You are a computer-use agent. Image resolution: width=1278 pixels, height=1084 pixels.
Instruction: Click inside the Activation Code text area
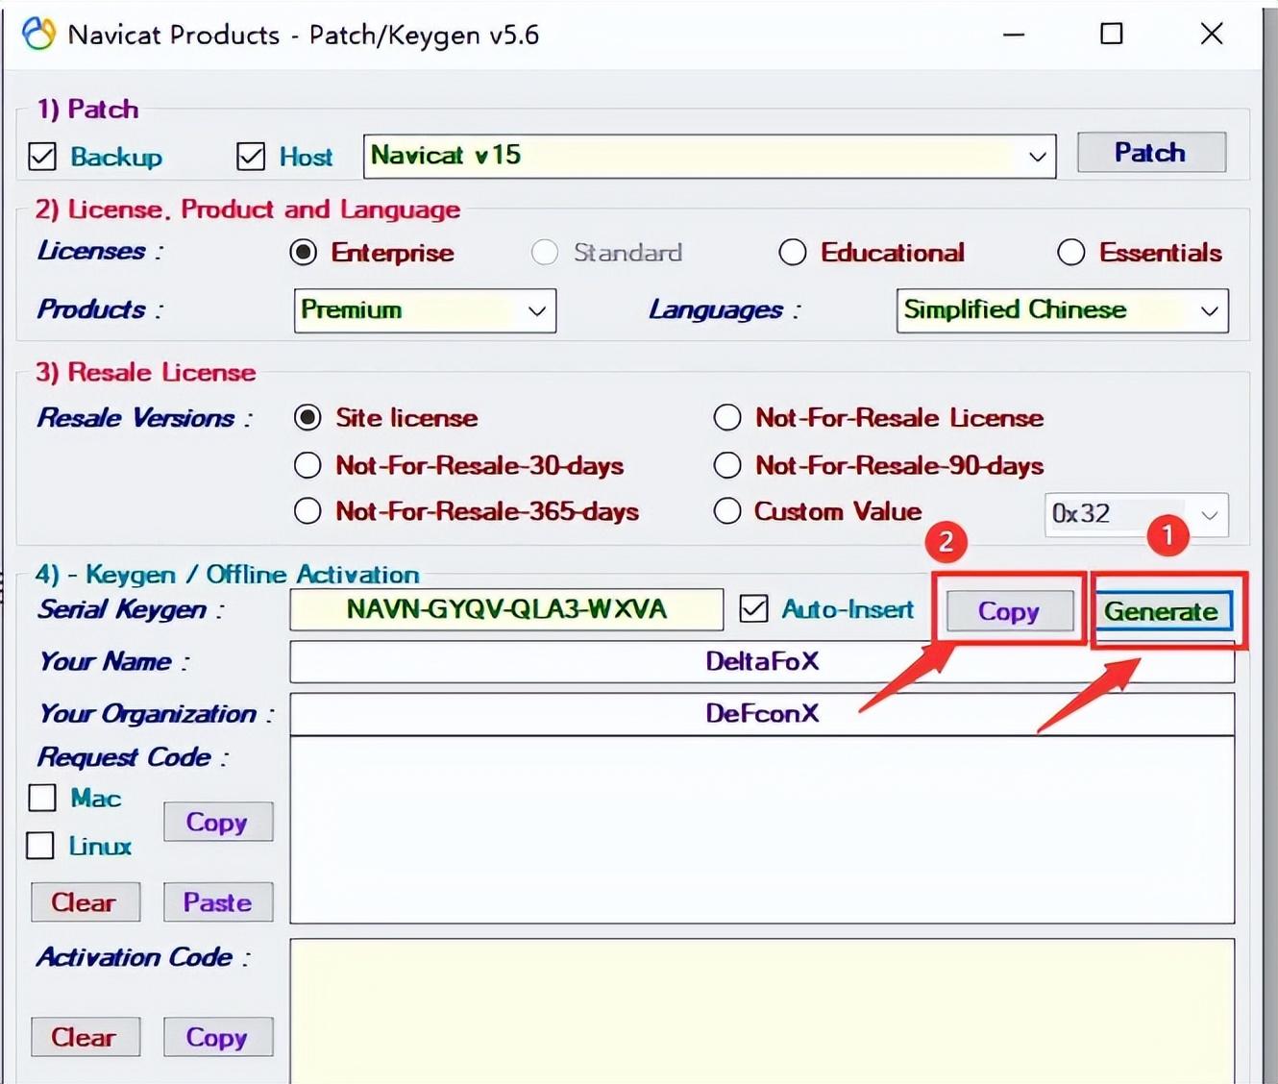point(762,1011)
